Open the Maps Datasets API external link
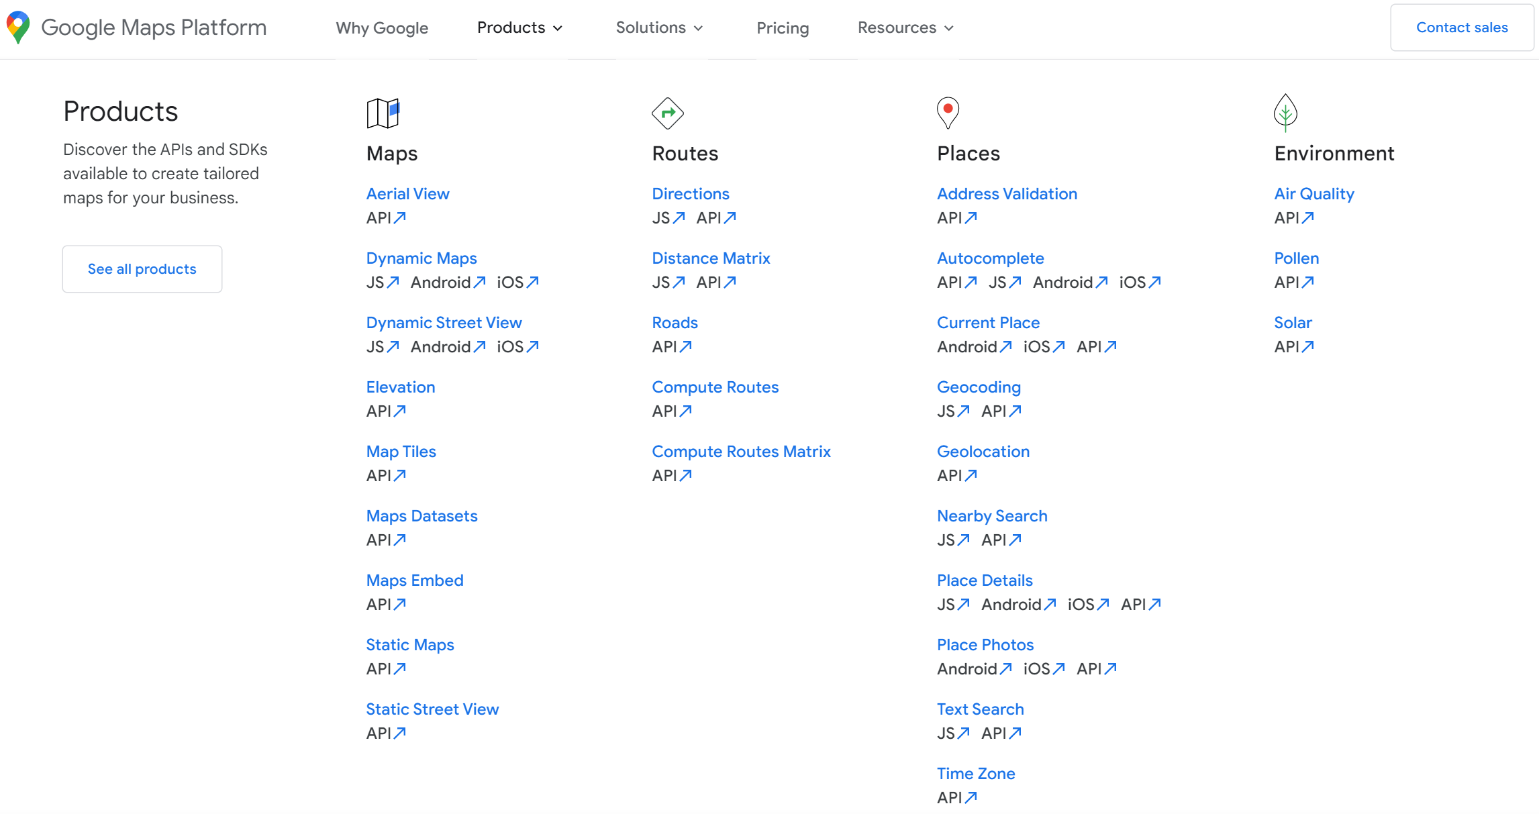 386,540
